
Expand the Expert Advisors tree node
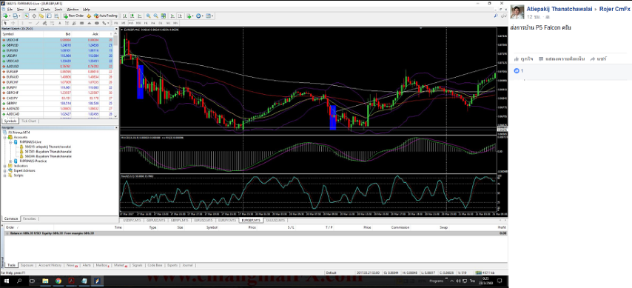pyautogui.click(x=5, y=170)
